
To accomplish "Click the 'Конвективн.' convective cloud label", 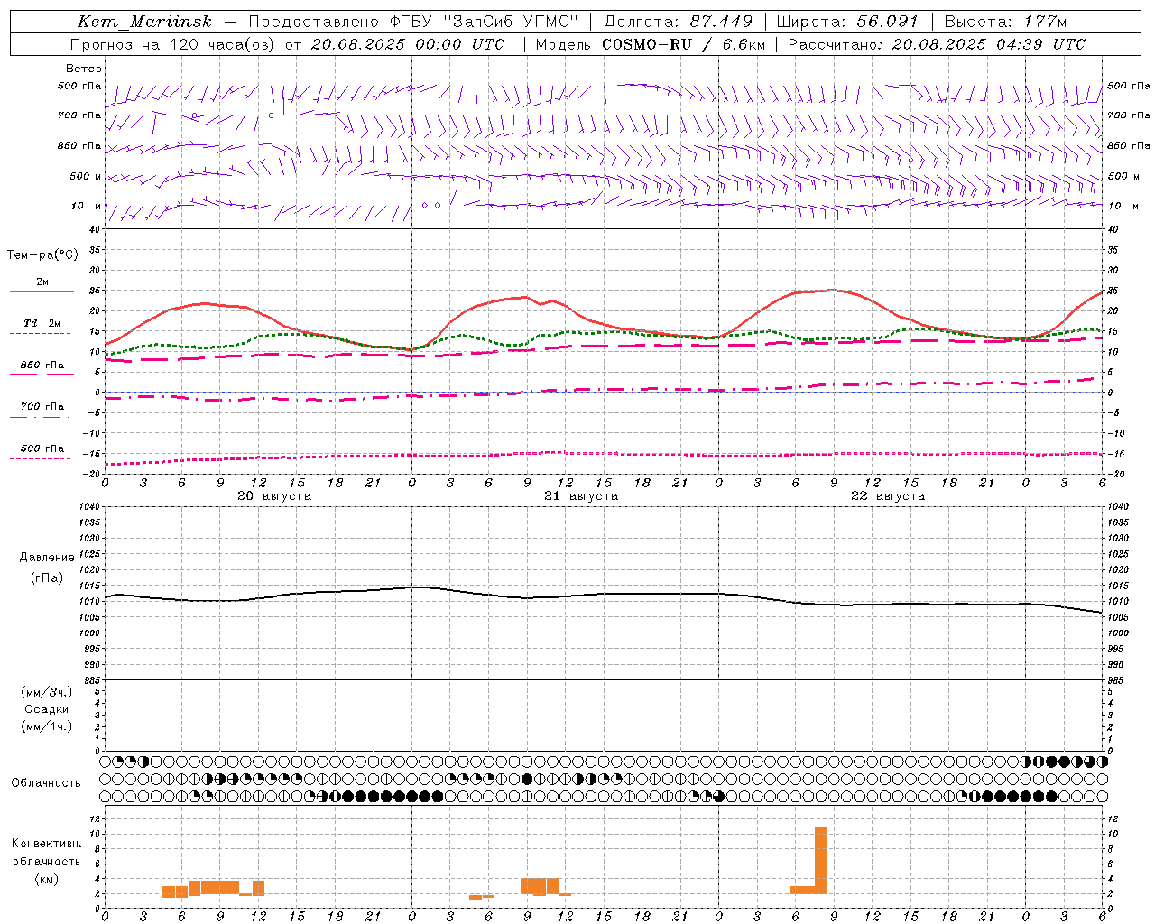I will (46, 844).
